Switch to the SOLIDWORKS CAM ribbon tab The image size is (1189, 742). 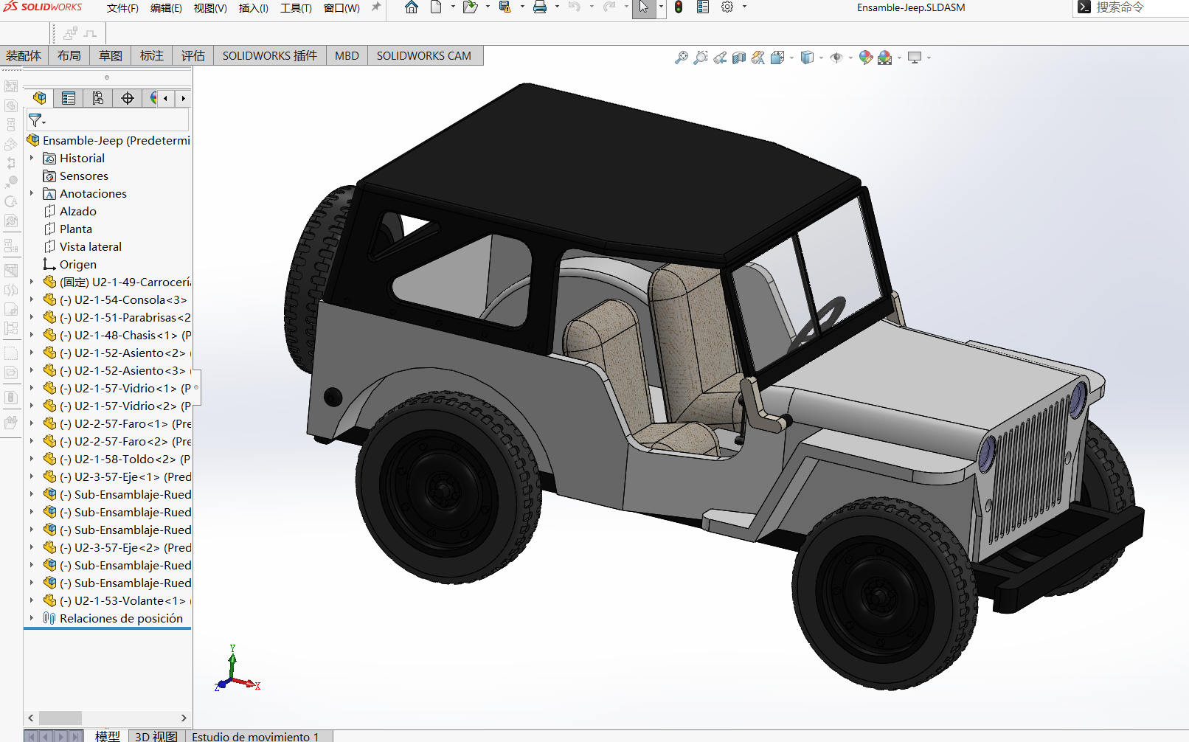click(x=423, y=56)
